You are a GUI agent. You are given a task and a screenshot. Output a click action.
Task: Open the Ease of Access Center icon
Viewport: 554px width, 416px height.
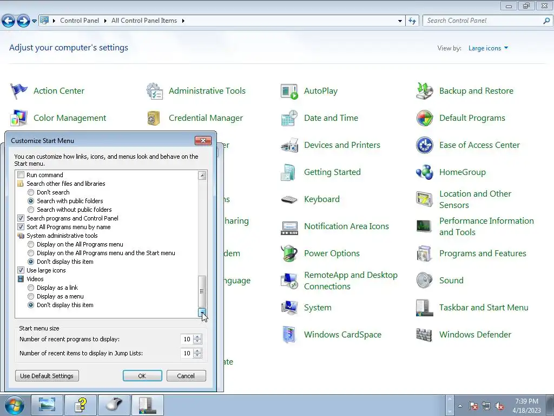[x=424, y=145]
